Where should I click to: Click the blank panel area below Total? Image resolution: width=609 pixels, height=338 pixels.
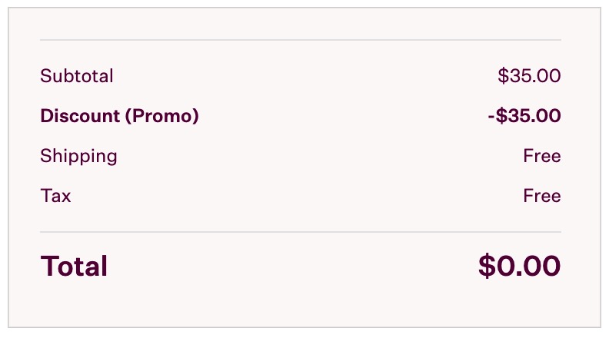[x=300, y=306]
